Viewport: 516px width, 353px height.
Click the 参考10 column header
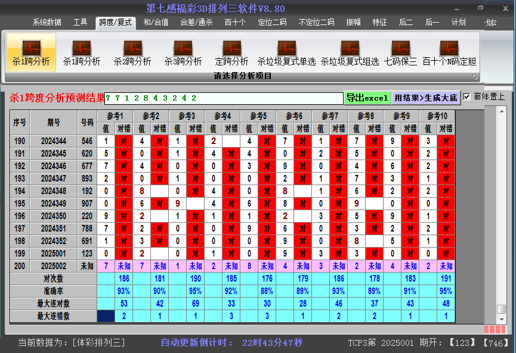click(437, 116)
